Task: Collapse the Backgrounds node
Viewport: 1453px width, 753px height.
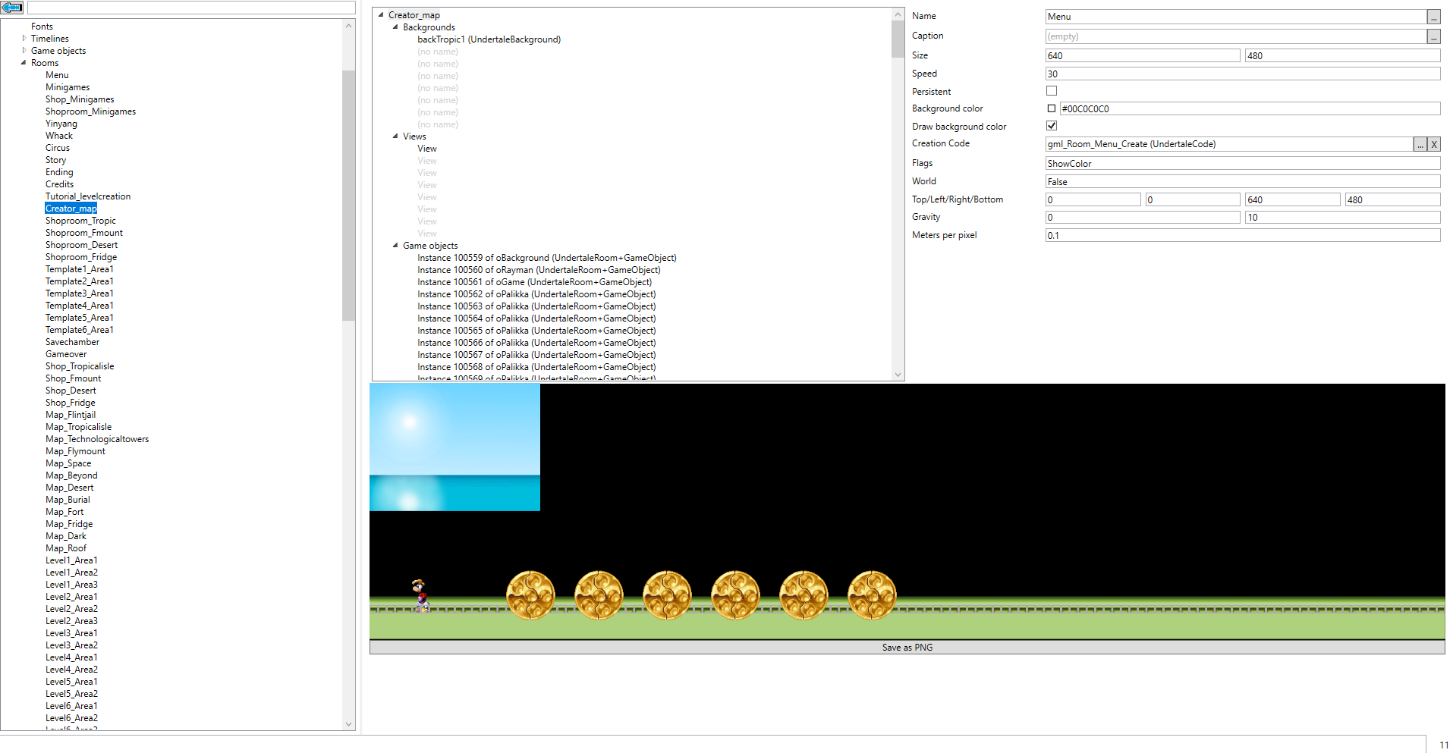Action: point(395,27)
